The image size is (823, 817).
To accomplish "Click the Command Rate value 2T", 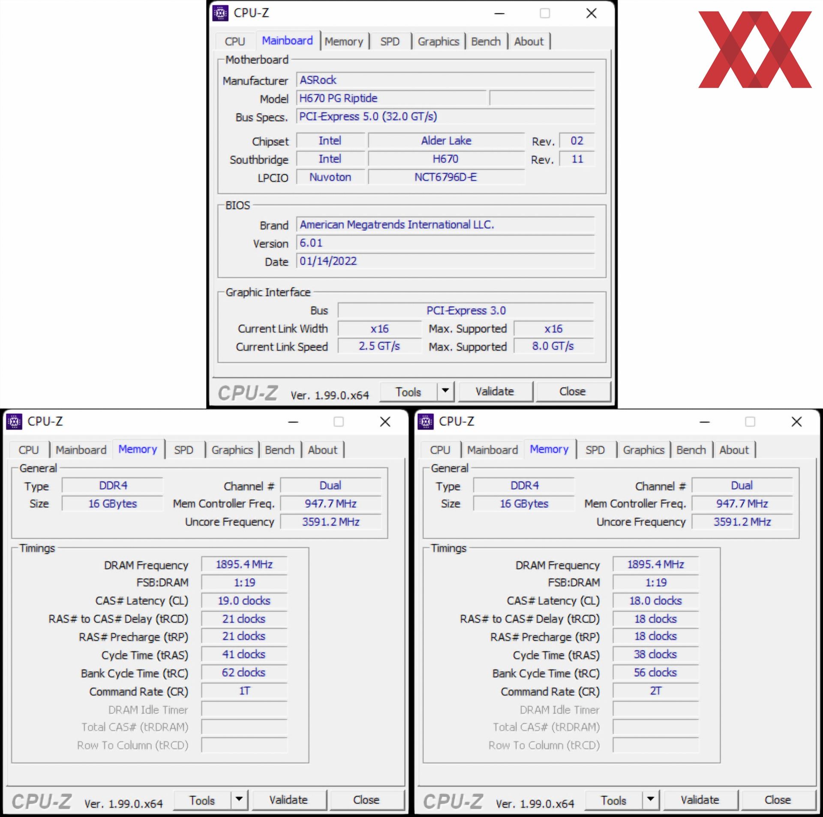I will point(656,691).
